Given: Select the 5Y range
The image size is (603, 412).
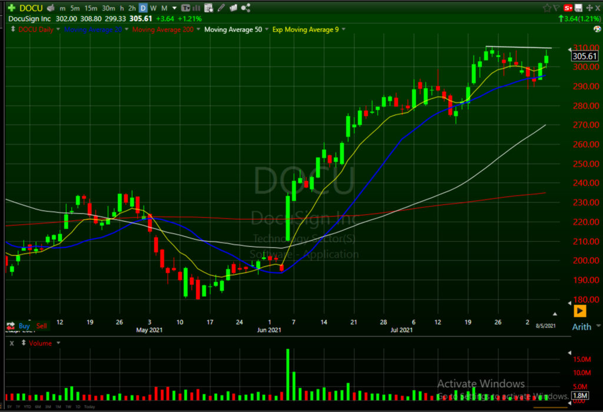Looking at the screenshot, I should [9, 407].
